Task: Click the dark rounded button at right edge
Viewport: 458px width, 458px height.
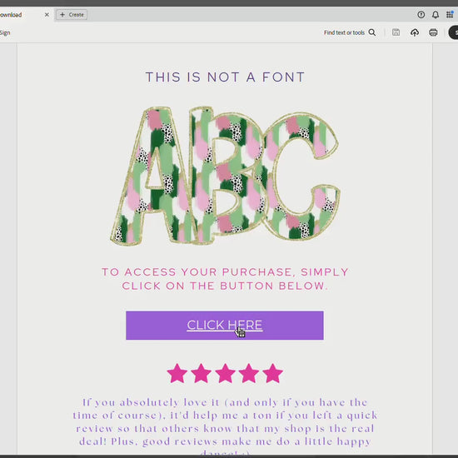Action: click(453, 32)
